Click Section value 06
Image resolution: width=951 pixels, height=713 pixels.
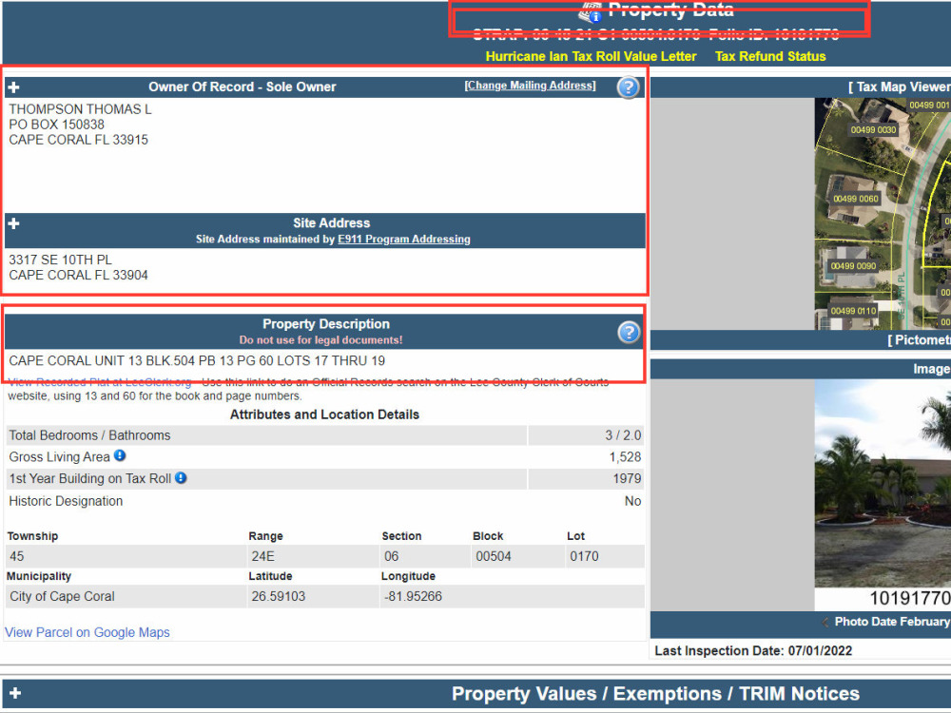click(x=391, y=556)
